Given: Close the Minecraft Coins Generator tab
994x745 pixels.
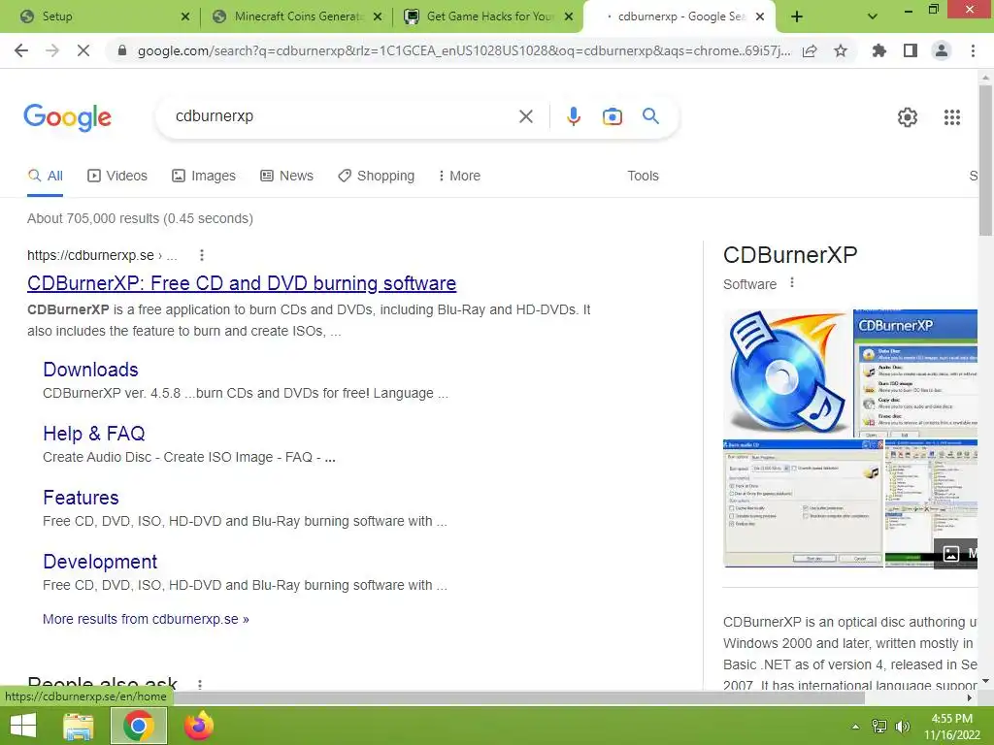Looking at the screenshot, I should point(378,16).
